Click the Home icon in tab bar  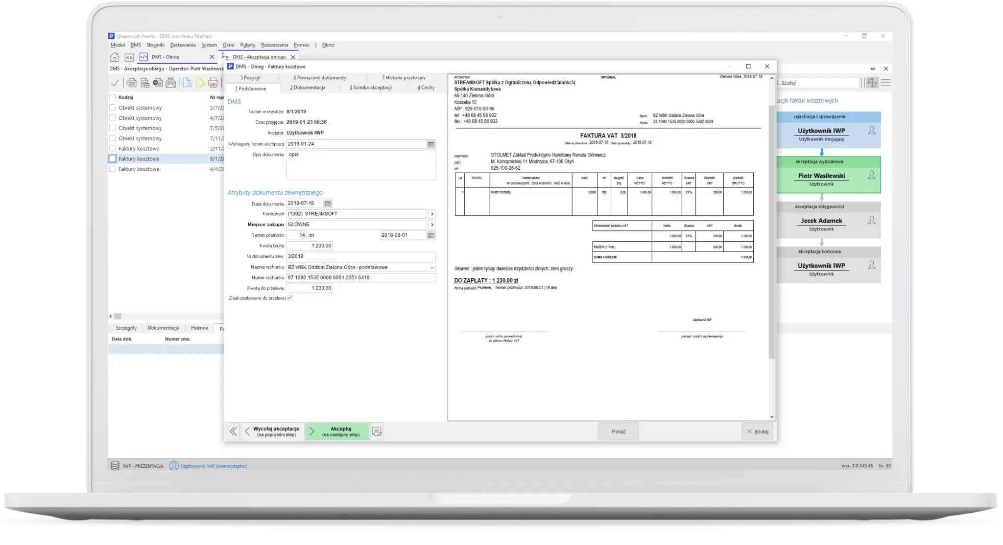pyautogui.click(x=114, y=57)
